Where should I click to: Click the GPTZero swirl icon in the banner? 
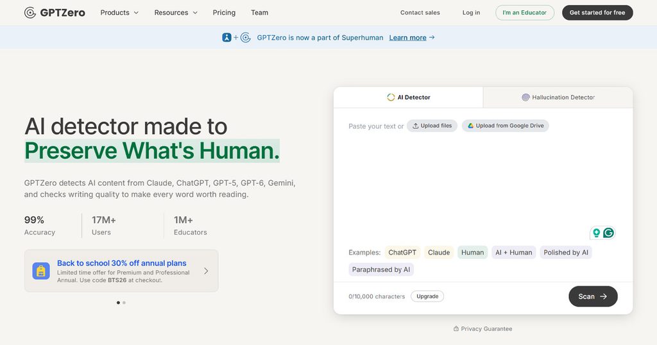pyautogui.click(x=246, y=37)
